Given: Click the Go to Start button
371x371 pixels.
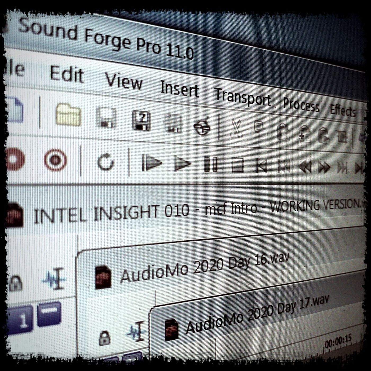Looking at the screenshot, I should click(x=261, y=166).
